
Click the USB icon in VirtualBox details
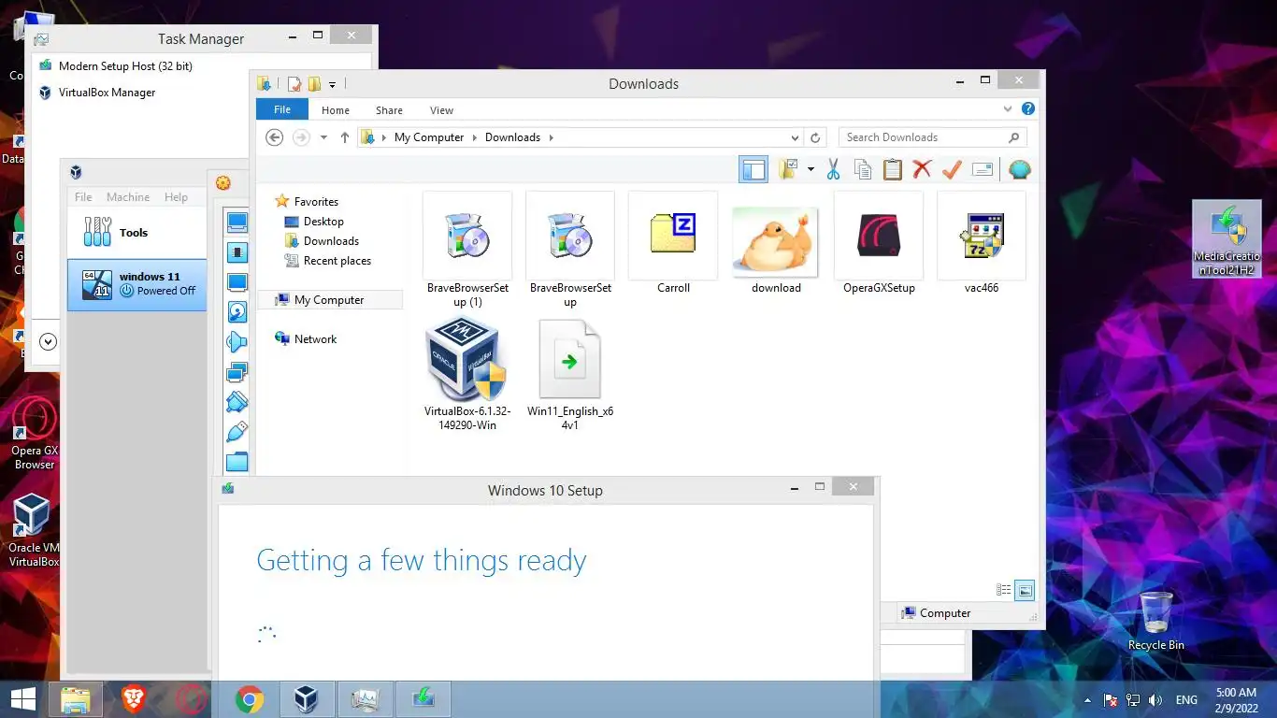click(237, 432)
